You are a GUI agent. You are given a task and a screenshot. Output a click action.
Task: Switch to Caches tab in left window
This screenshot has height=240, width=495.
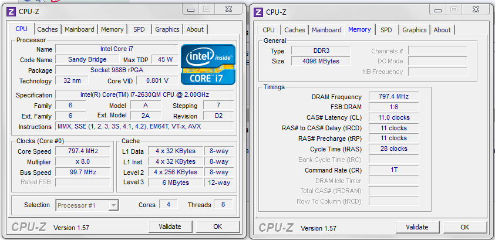[x=48, y=29]
